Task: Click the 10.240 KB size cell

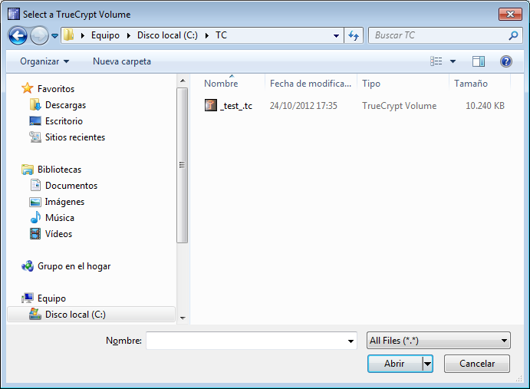Action: click(485, 106)
